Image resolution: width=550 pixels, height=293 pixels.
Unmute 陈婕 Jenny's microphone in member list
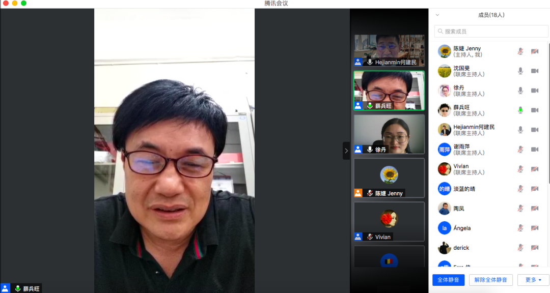pyautogui.click(x=520, y=51)
